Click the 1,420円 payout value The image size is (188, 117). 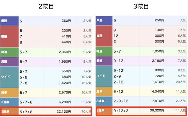pyautogui.click(x=65, y=83)
